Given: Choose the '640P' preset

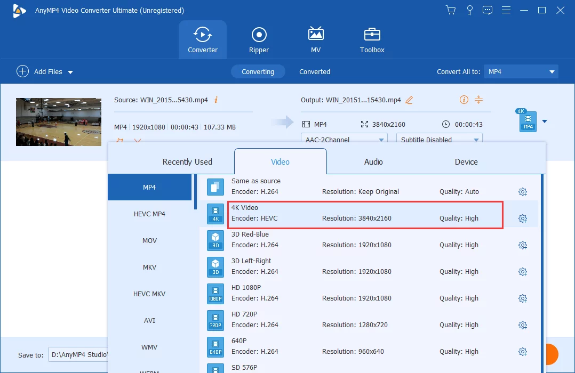Looking at the screenshot, I should click(x=369, y=347).
